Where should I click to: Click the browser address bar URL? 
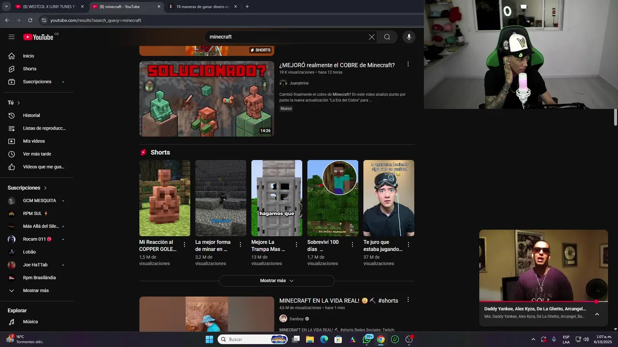pos(96,20)
